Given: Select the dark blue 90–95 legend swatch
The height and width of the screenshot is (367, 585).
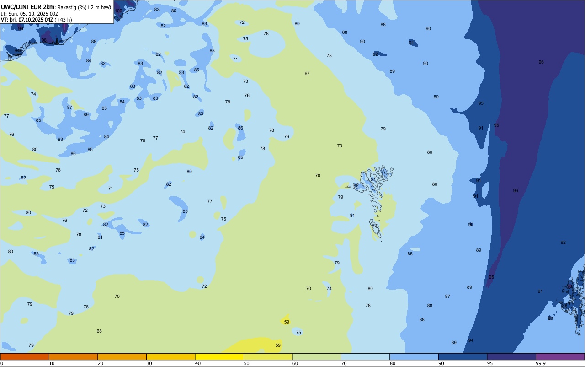Looking at the screenshot, I should (x=463, y=356).
